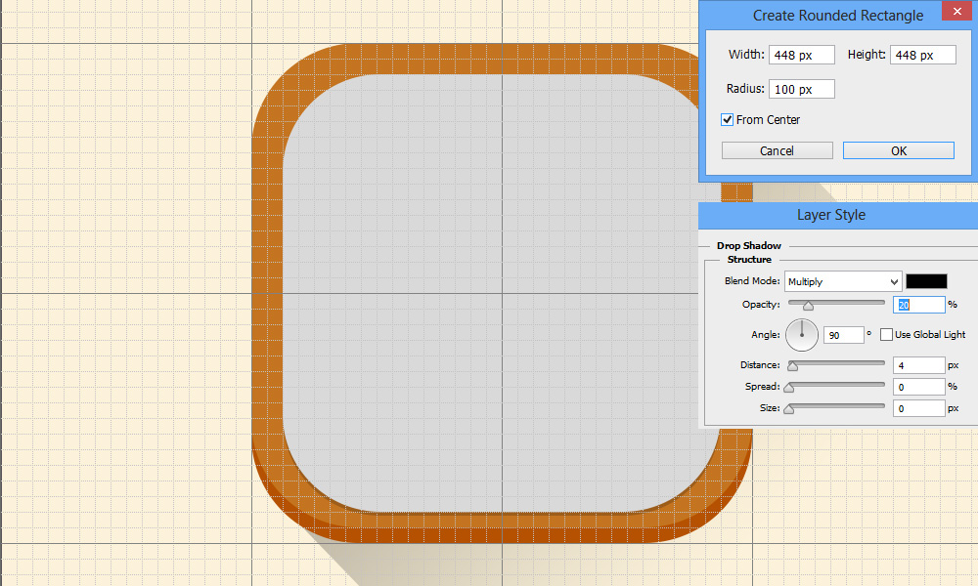Click the Height input field
This screenshot has width=978, height=586.
922,56
